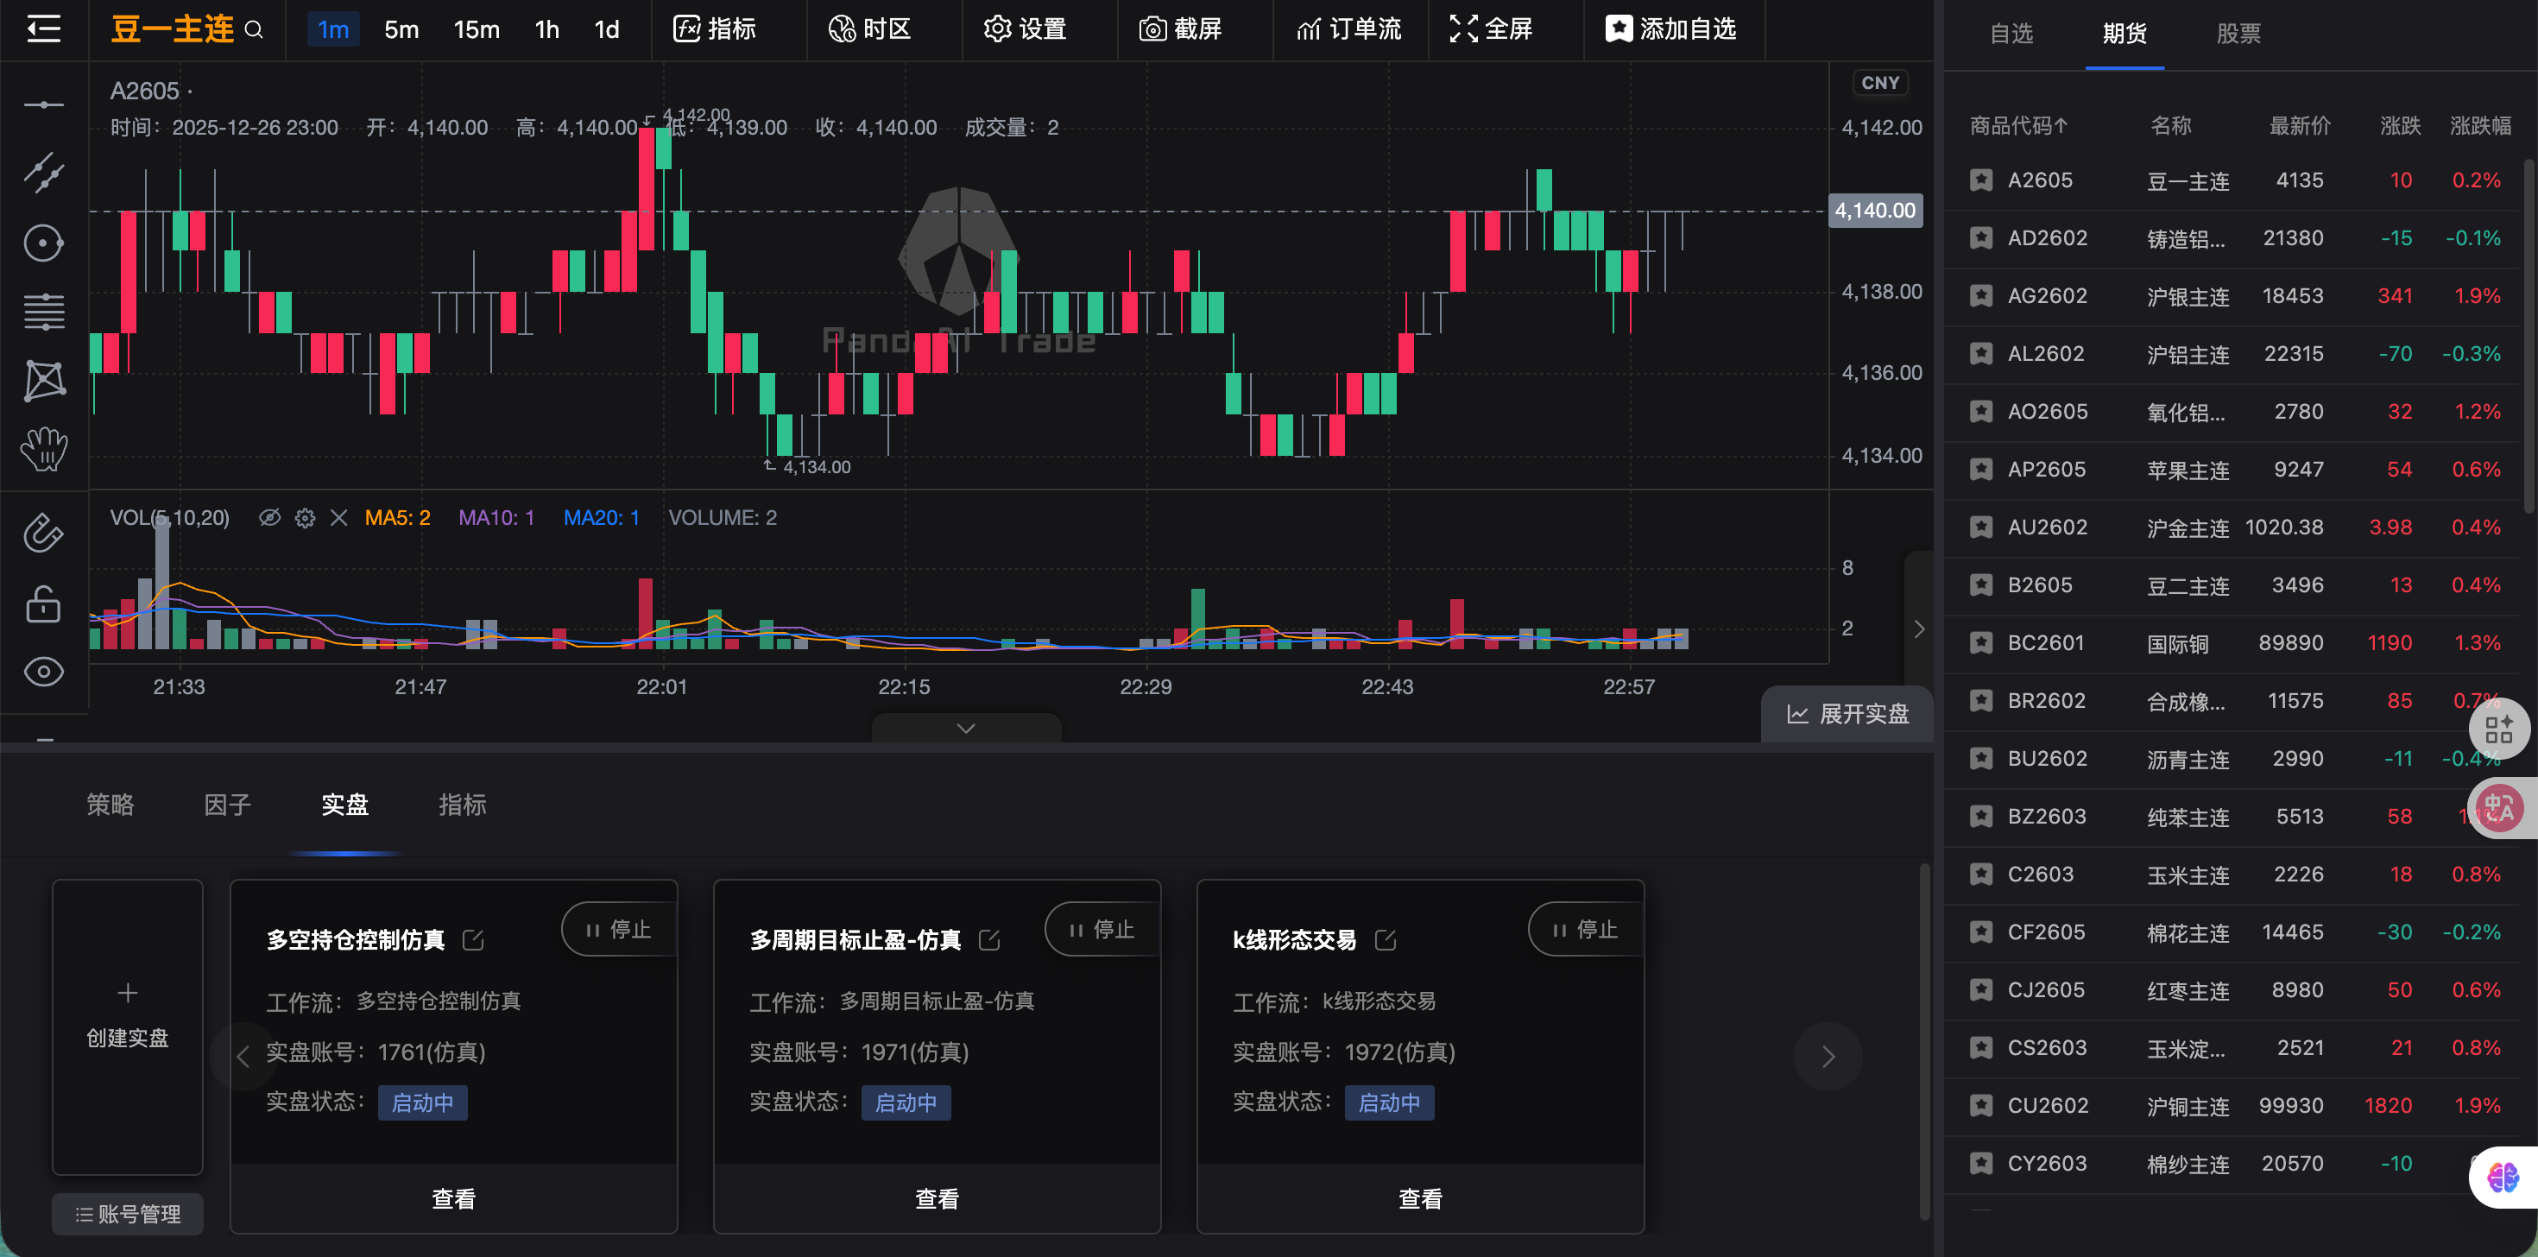Screen dimensions: 2538x1257
Task: Expand live trading with 展开实盘
Action: (x=1847, y=713)
